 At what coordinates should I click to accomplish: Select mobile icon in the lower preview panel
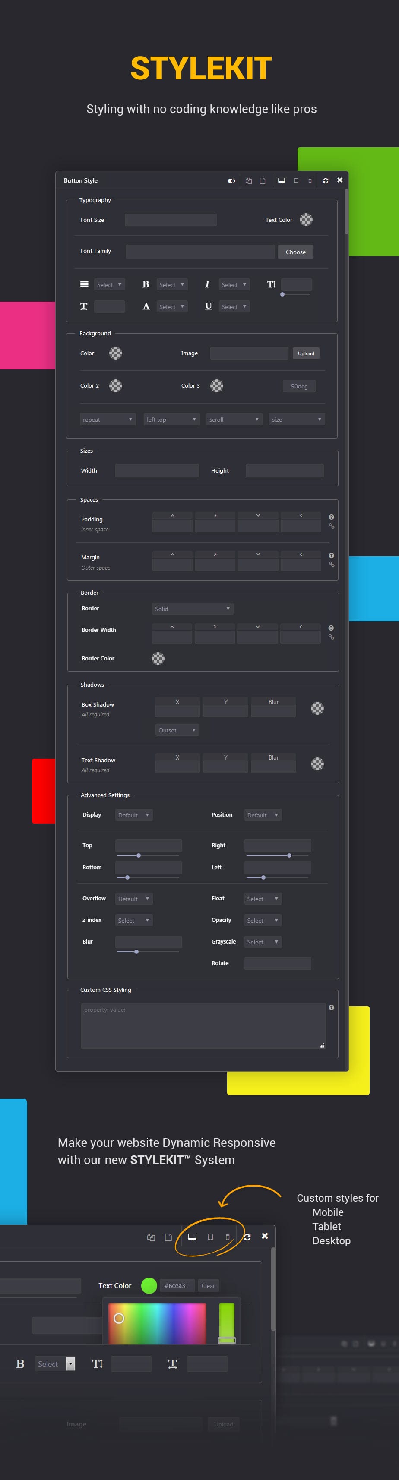(x=227, y=1237)
